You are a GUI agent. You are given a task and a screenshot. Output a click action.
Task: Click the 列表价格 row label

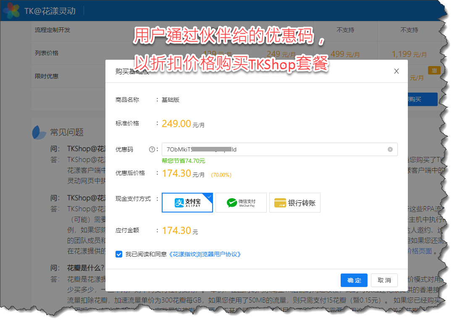point(47,53)
